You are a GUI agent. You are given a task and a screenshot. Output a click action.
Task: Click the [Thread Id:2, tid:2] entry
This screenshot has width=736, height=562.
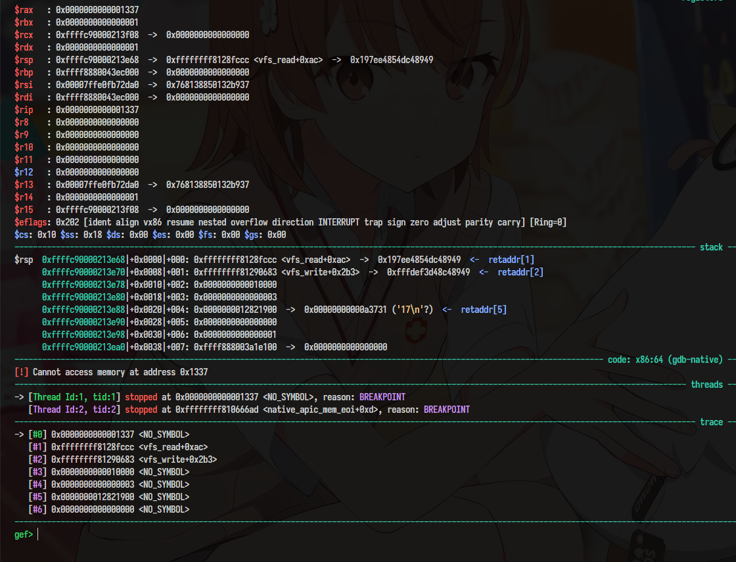click(74, 410)
